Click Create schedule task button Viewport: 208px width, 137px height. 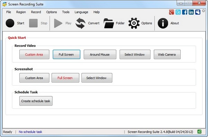click(x=36, y=101)
